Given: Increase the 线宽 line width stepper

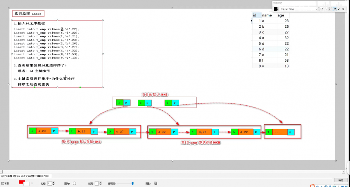Looking at the screenshot, I should point(100,183).
